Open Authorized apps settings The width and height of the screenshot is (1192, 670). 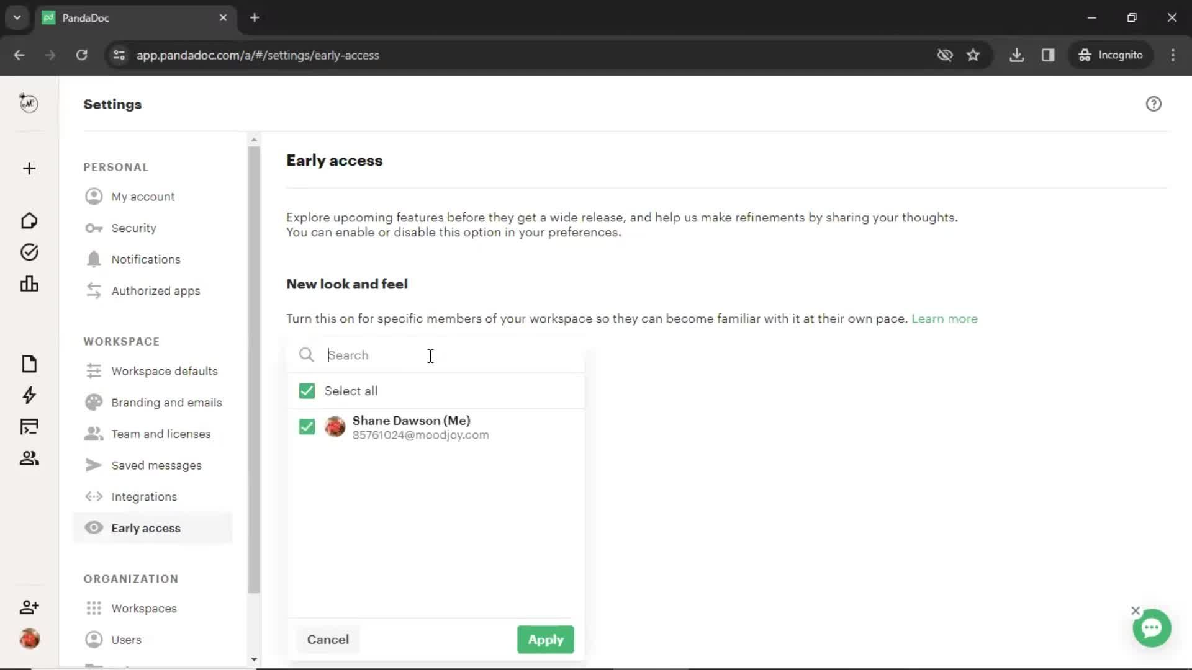(x=156, y=290)
